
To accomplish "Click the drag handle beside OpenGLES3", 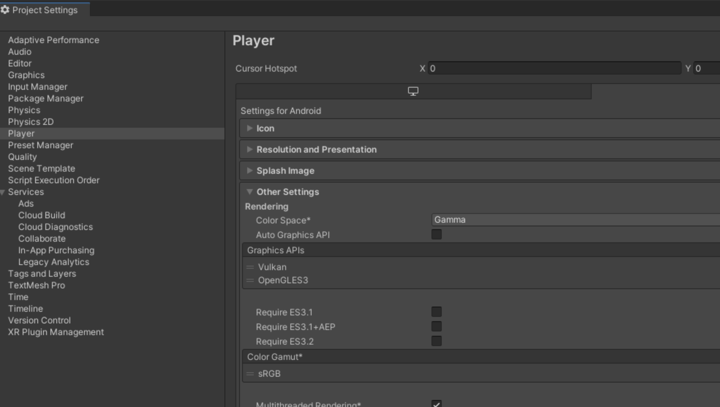I will (x=250, y=280).
